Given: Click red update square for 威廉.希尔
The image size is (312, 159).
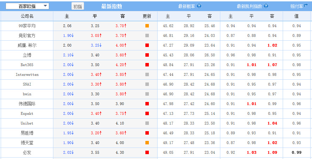Looking at the screenshot, I should pos(147,45).
